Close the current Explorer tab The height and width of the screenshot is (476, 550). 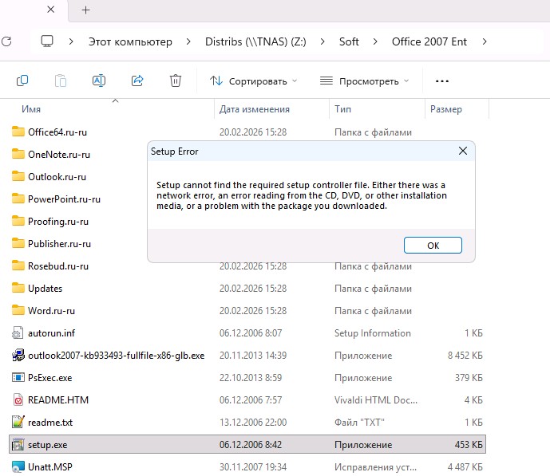51,10
